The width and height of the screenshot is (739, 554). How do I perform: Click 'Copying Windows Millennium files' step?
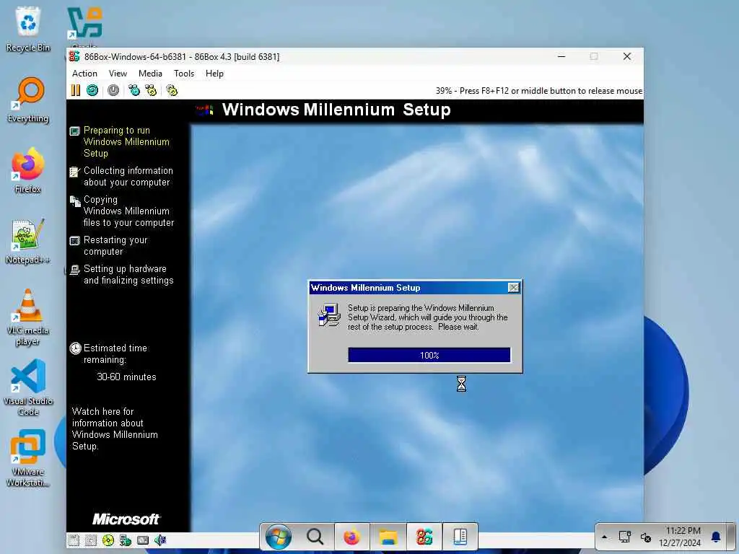click(128, 211)
